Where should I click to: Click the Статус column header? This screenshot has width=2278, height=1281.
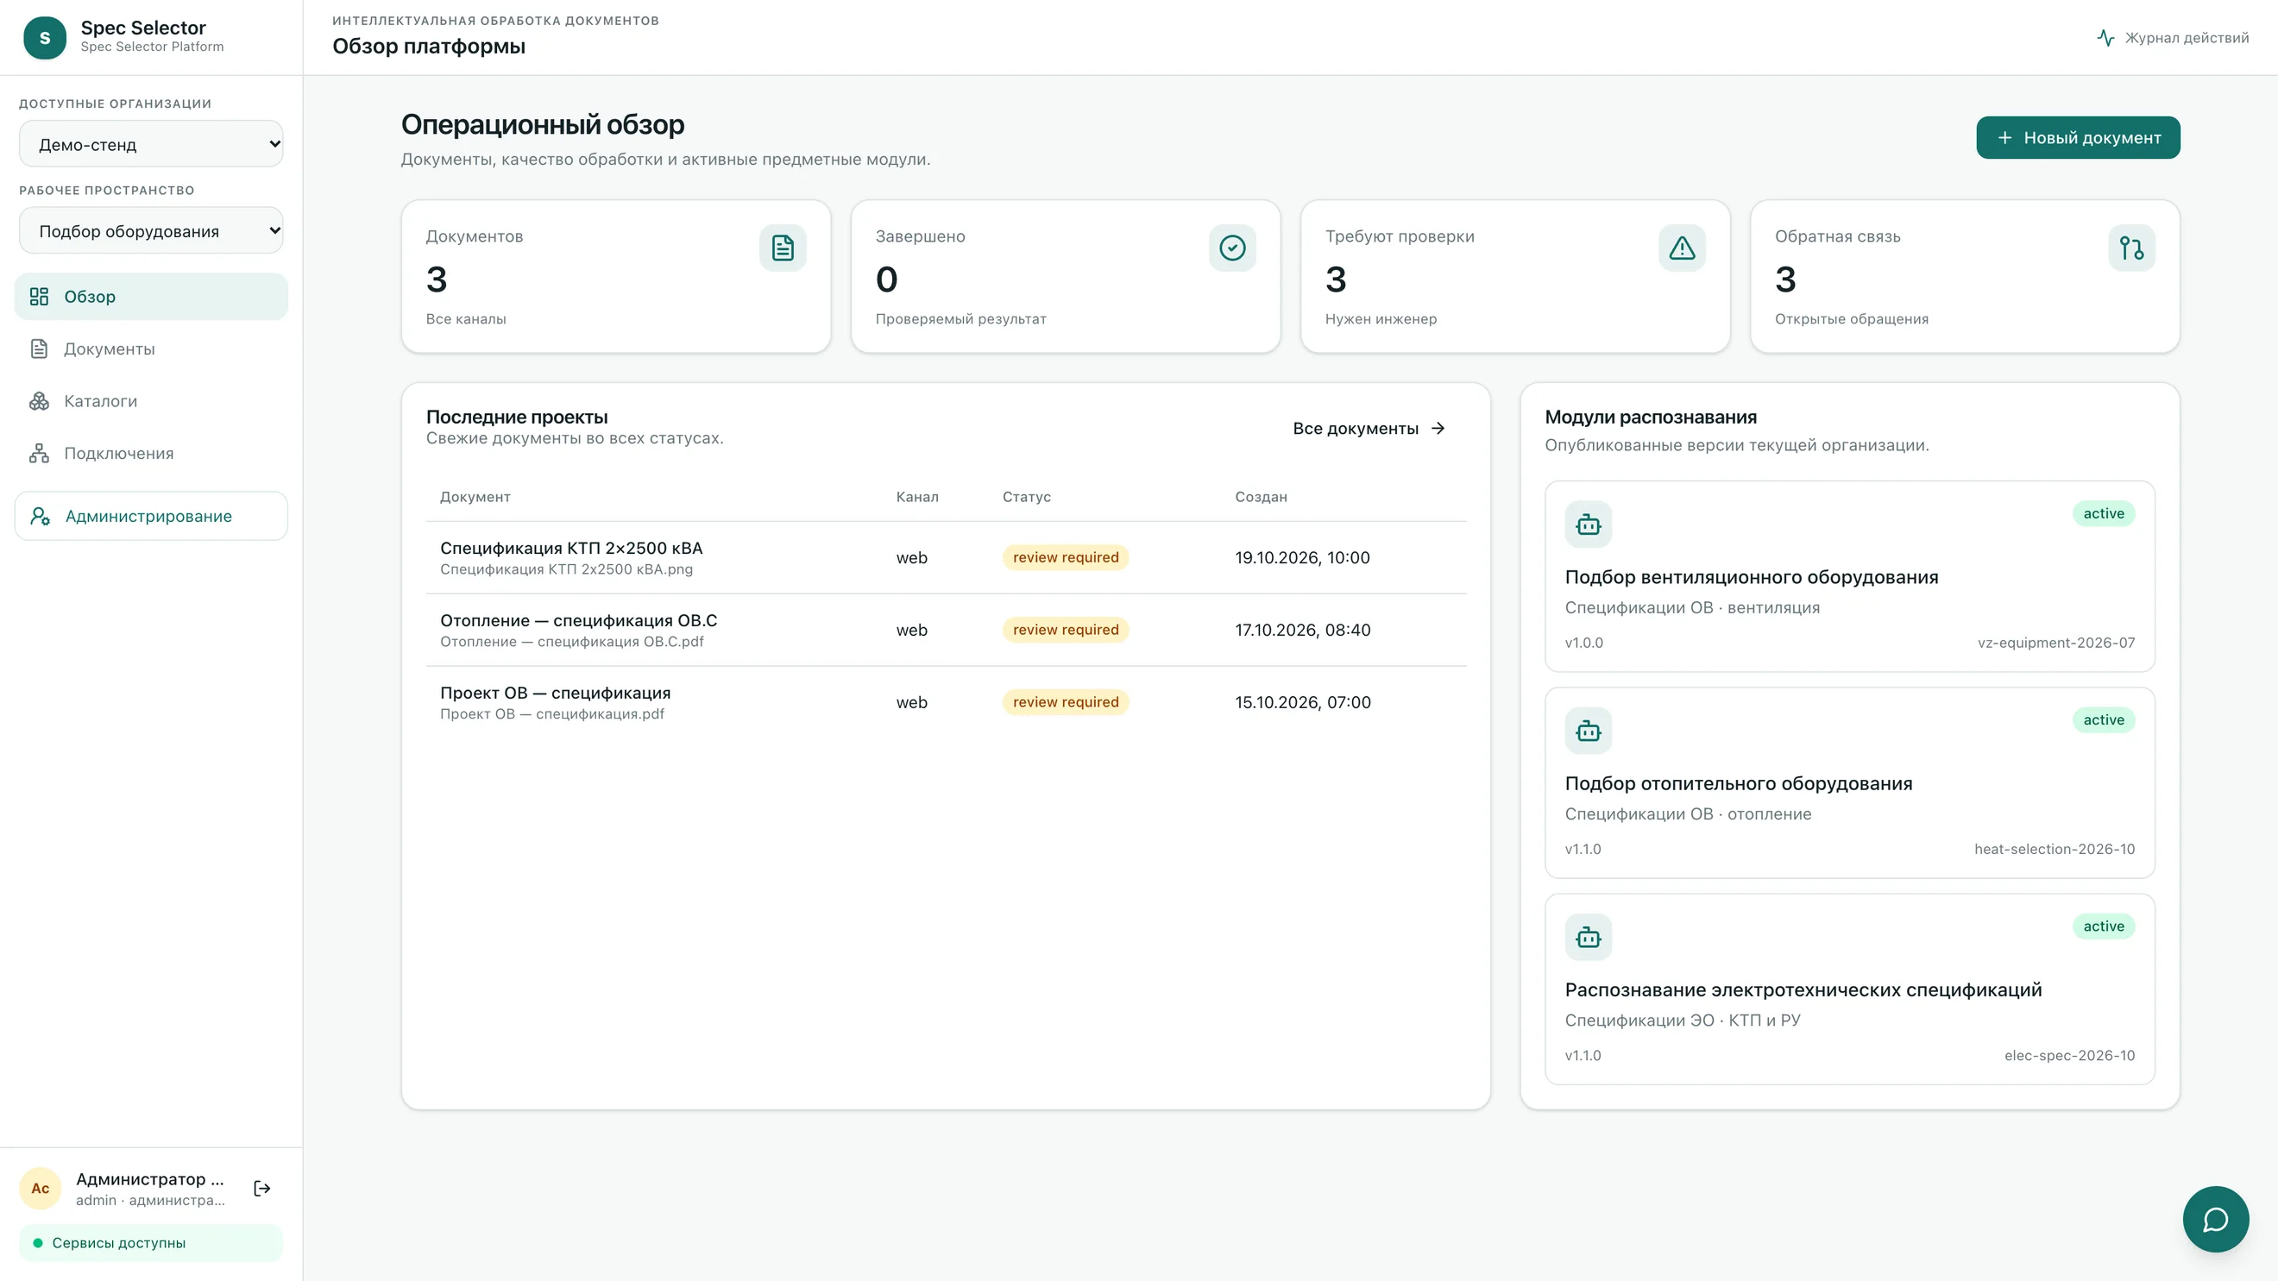tap(1027, 497)
